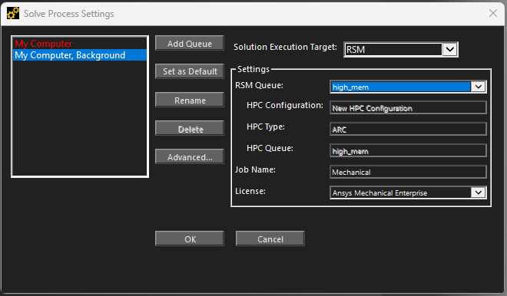The width and height of the screenshot is (507, 296).
Task: Rename the selected queue
Action: coord(190,100)
